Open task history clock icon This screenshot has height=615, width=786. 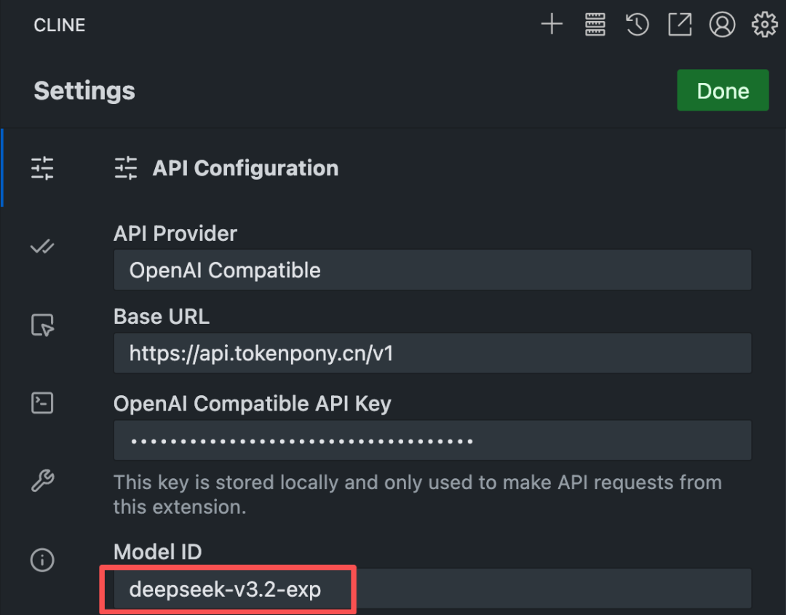pyautogui.click(x=637, y=24)
